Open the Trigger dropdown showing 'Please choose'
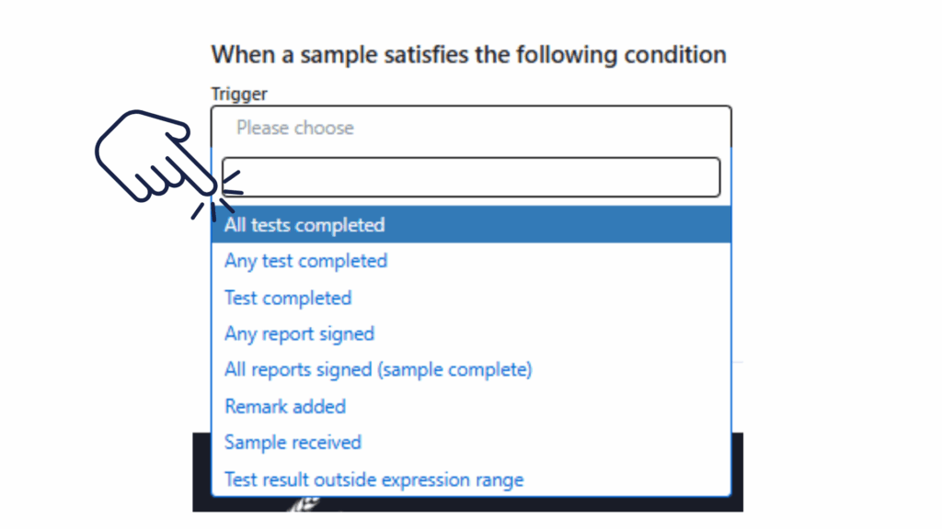Image resolution: width=942 pixels, height=529 pixels. coord(471,128)
